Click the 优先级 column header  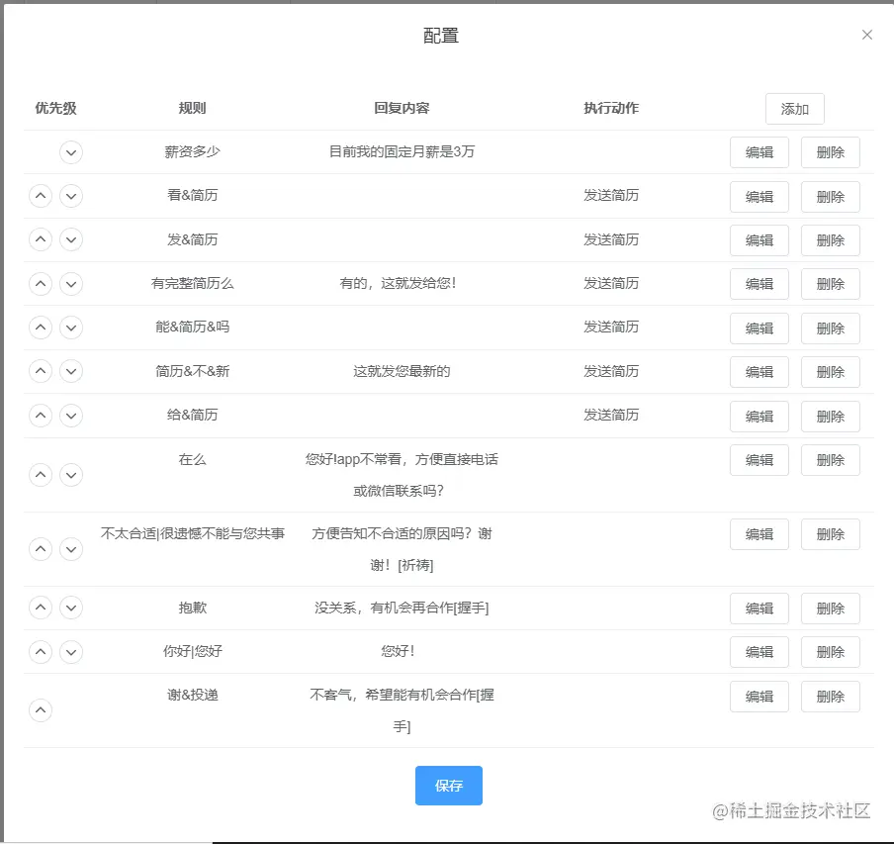55,108
